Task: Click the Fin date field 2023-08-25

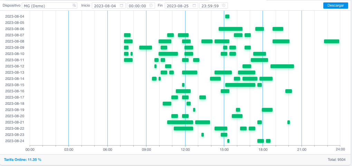Action: [179, 6]
